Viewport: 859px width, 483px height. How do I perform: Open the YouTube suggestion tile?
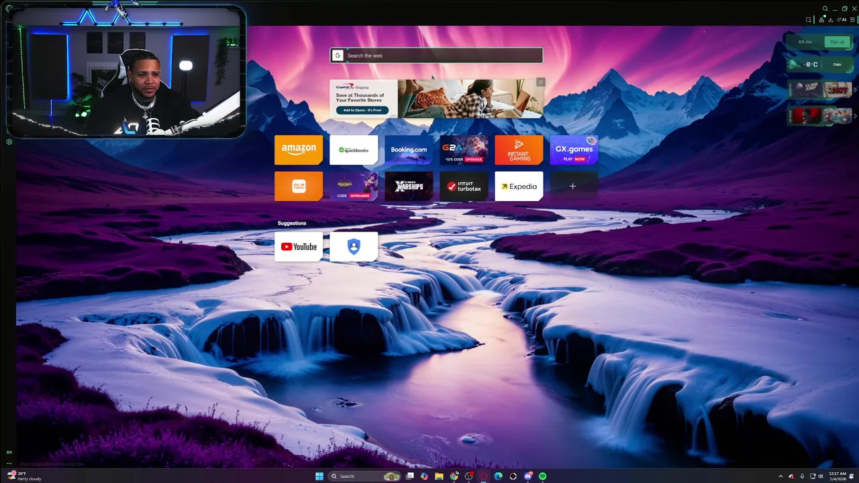(299, 247)
